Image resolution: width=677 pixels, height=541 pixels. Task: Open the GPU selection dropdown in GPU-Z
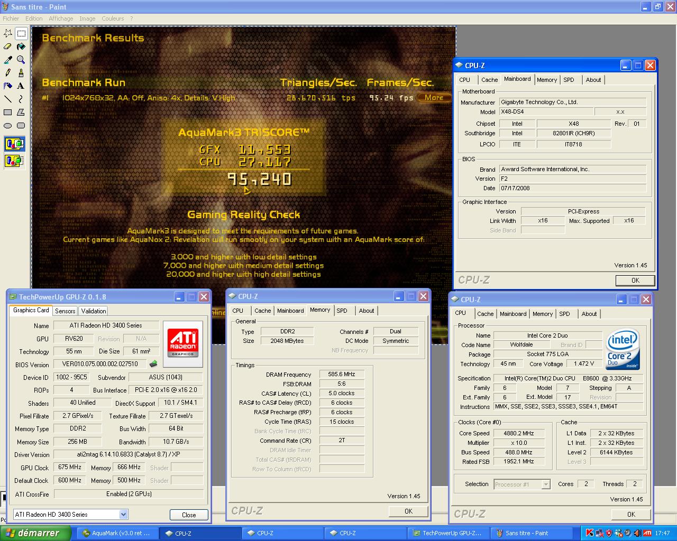[x=71, y=515]
